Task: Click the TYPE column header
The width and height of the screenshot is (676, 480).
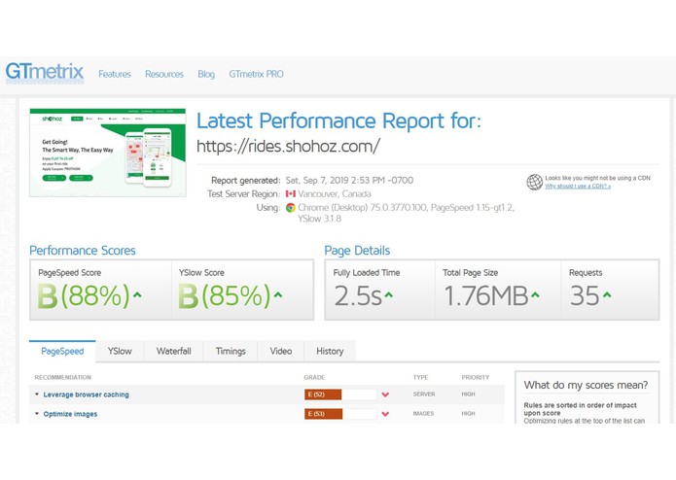Action: coord(420,378)
